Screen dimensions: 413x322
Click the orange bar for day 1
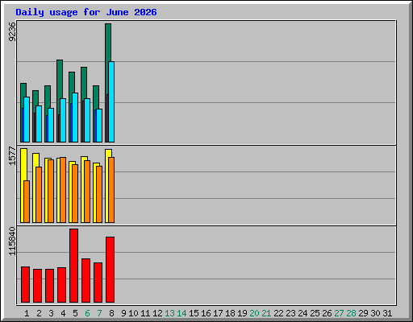27,202
